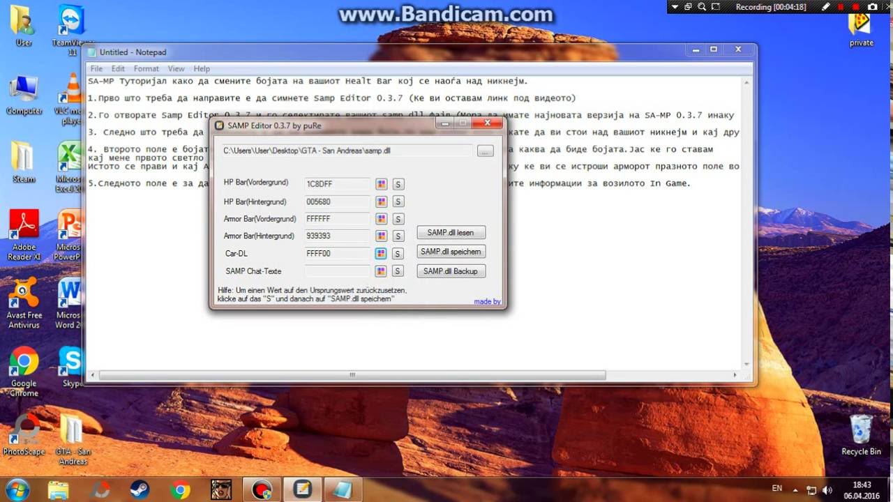Select the Google Chrome desktop icon
The width and height of the screenshot is (893, 502).
click(24, 371)
